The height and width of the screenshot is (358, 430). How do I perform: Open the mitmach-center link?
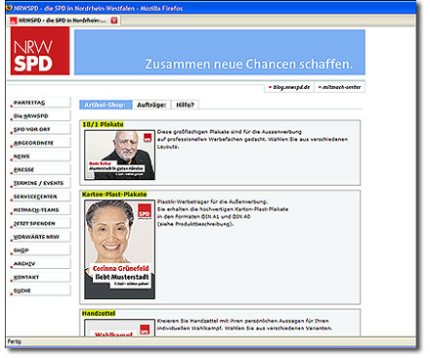tap(339, 87)
